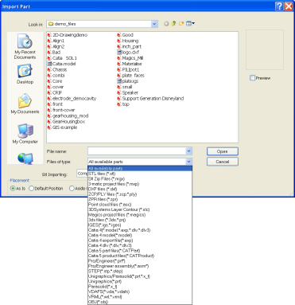This screenshot has height=305, width=295.
Task: Expand the File name dropdown arrow
Action: click(188, 151)
